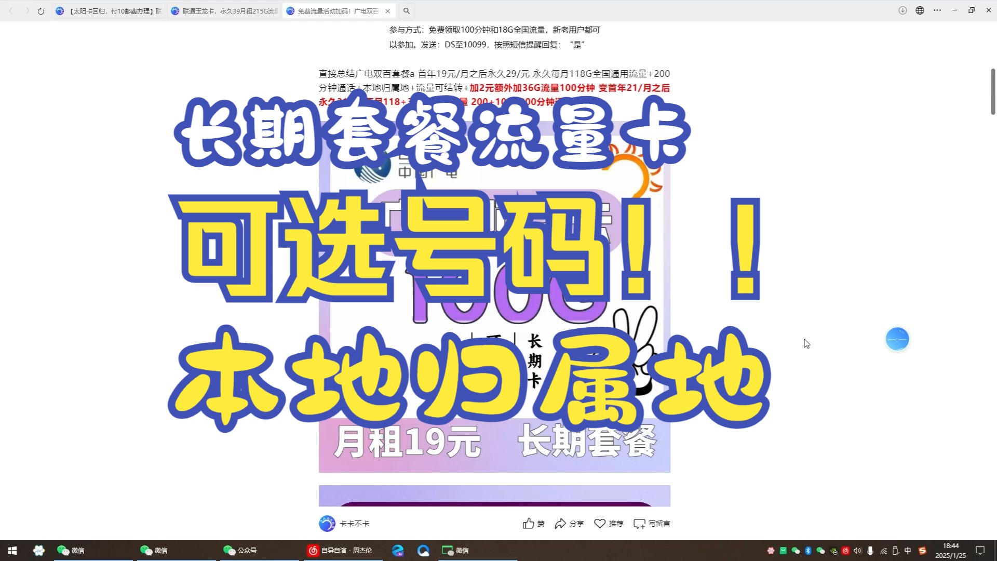Open the notification center icon
Screen dimensions: 997x561
click(x=980, y=551)
